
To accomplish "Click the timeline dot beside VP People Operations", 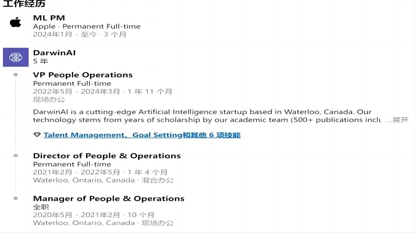I will (x=16, y=75).
